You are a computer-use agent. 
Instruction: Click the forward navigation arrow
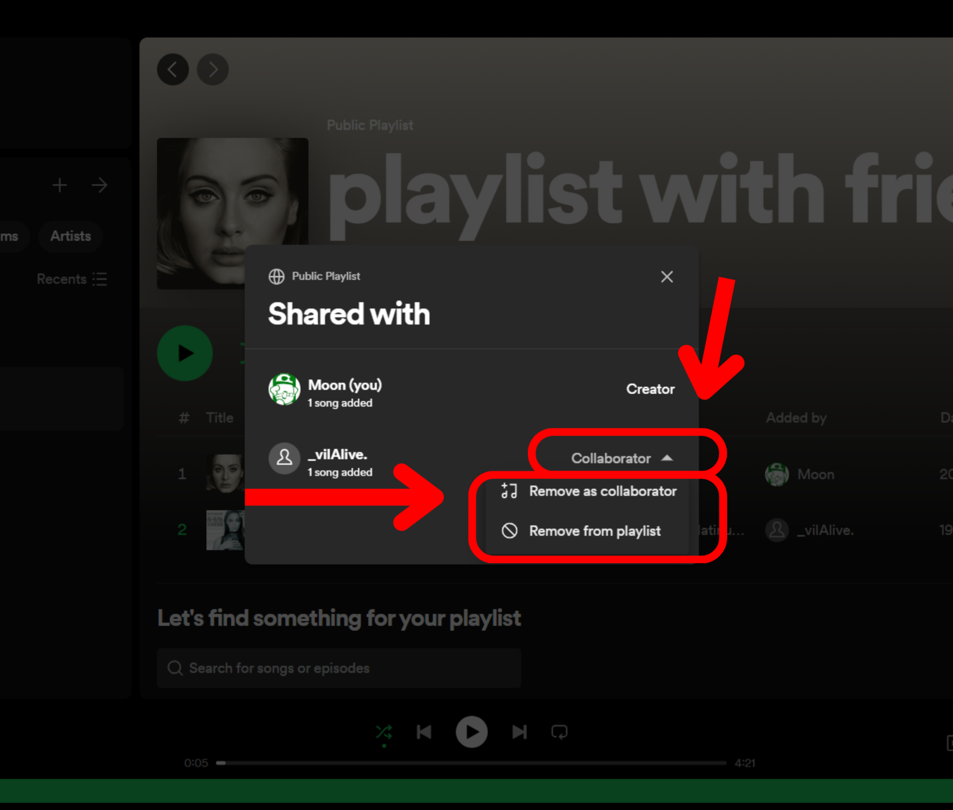pos(213,69)
